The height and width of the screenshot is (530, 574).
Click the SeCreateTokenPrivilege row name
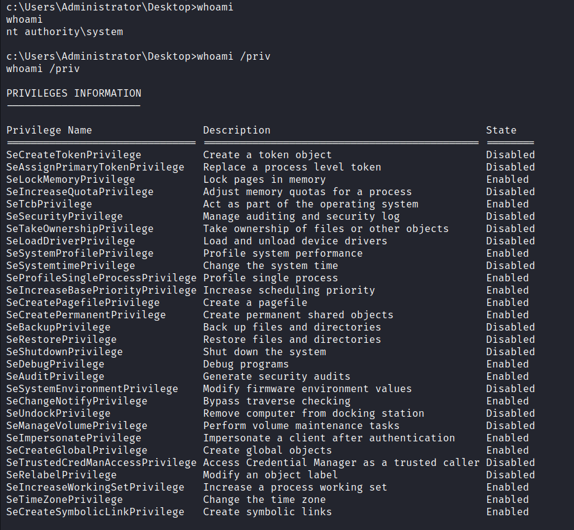pyautogui.click(x=74, y=155)
